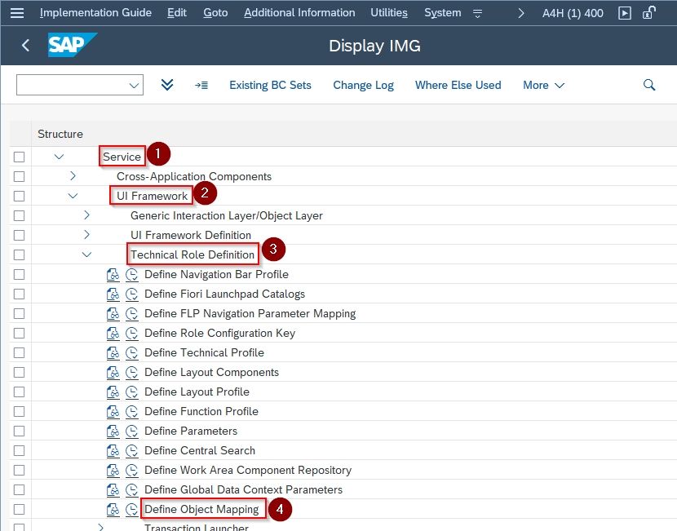Tick the checkbox for the Service row
Image resolution: width=677 pixels, height=531 pixels.
pos(19,157)
